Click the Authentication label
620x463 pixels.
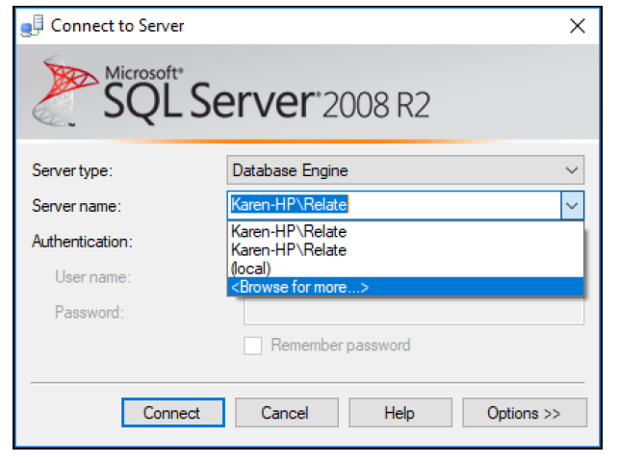click(x=82, y=242)
